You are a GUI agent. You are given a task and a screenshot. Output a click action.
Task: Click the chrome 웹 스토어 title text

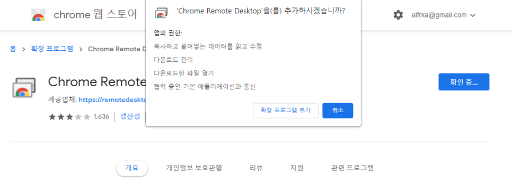[x=95, y=15]
